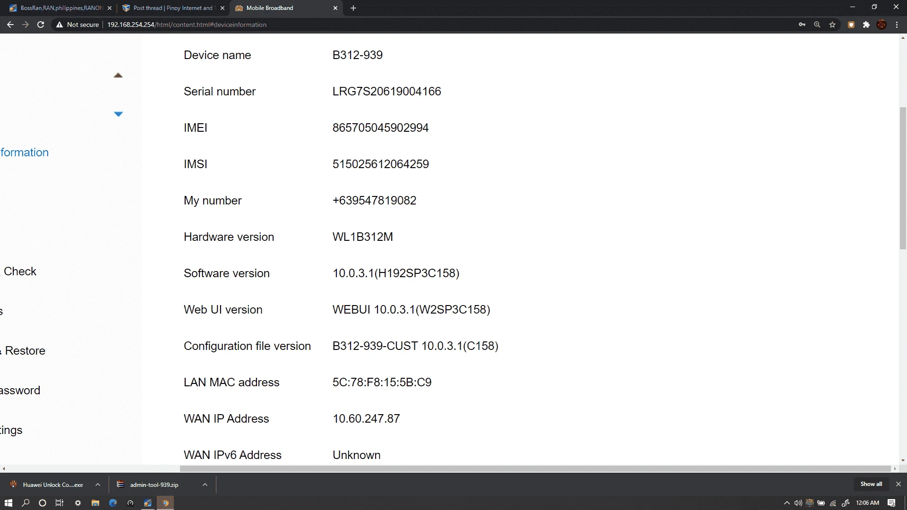Open the Extensions puzzle icon

(x=866, y=25)
